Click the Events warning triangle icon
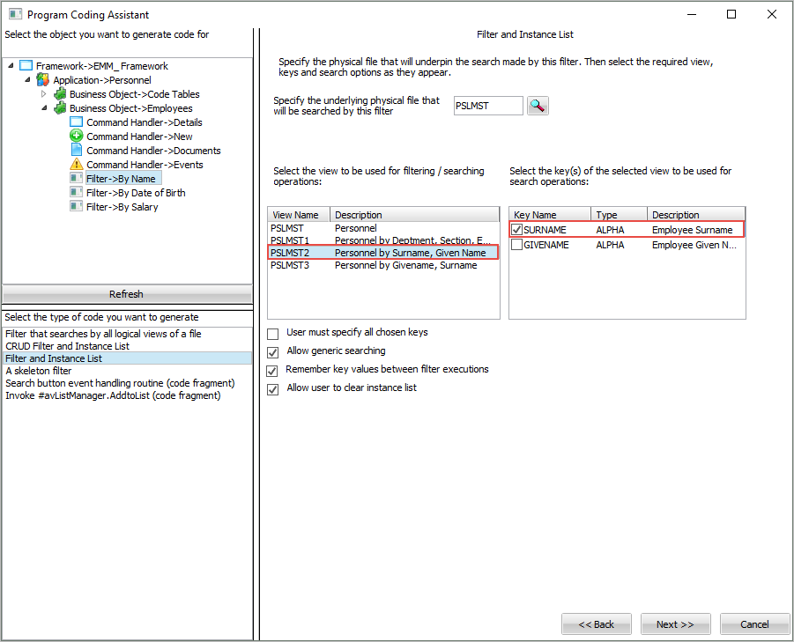 click(76, 165)
